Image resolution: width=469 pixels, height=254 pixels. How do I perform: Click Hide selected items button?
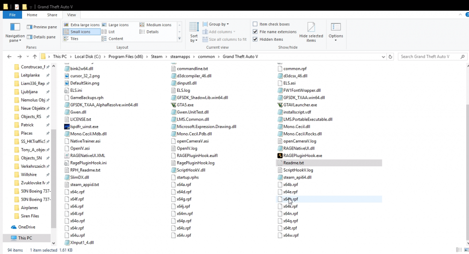pyautogui.click(x=311, y=32)
